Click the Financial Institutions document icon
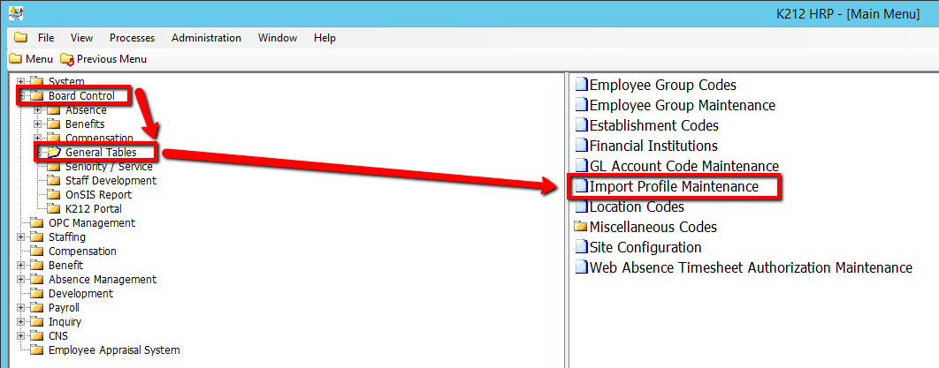Viewport: 939px width, 368px height. [581, 146]
